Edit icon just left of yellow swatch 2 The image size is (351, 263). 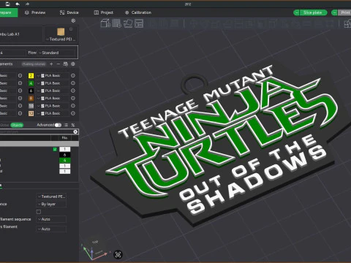coord(20,76)
